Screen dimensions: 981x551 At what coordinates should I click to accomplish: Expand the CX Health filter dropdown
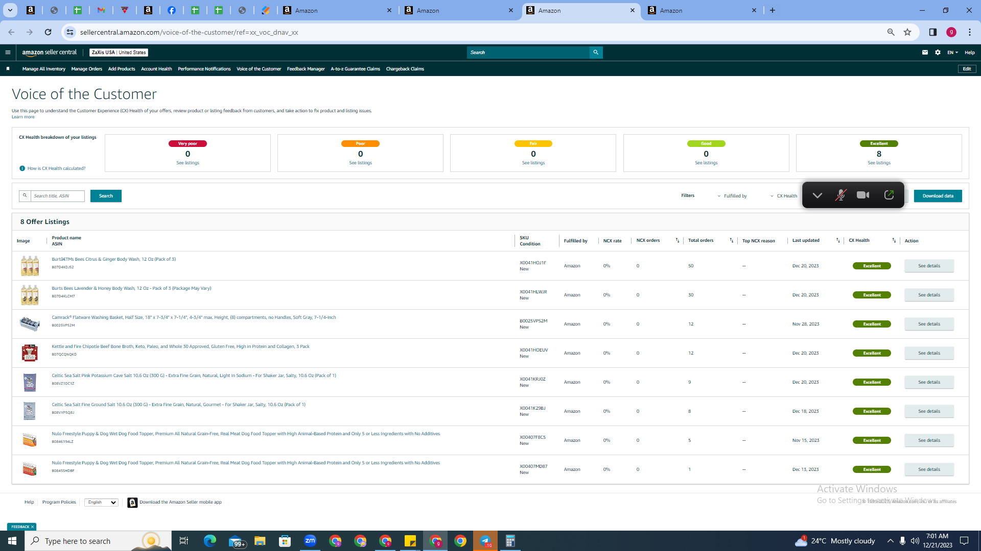click(784, 196)
